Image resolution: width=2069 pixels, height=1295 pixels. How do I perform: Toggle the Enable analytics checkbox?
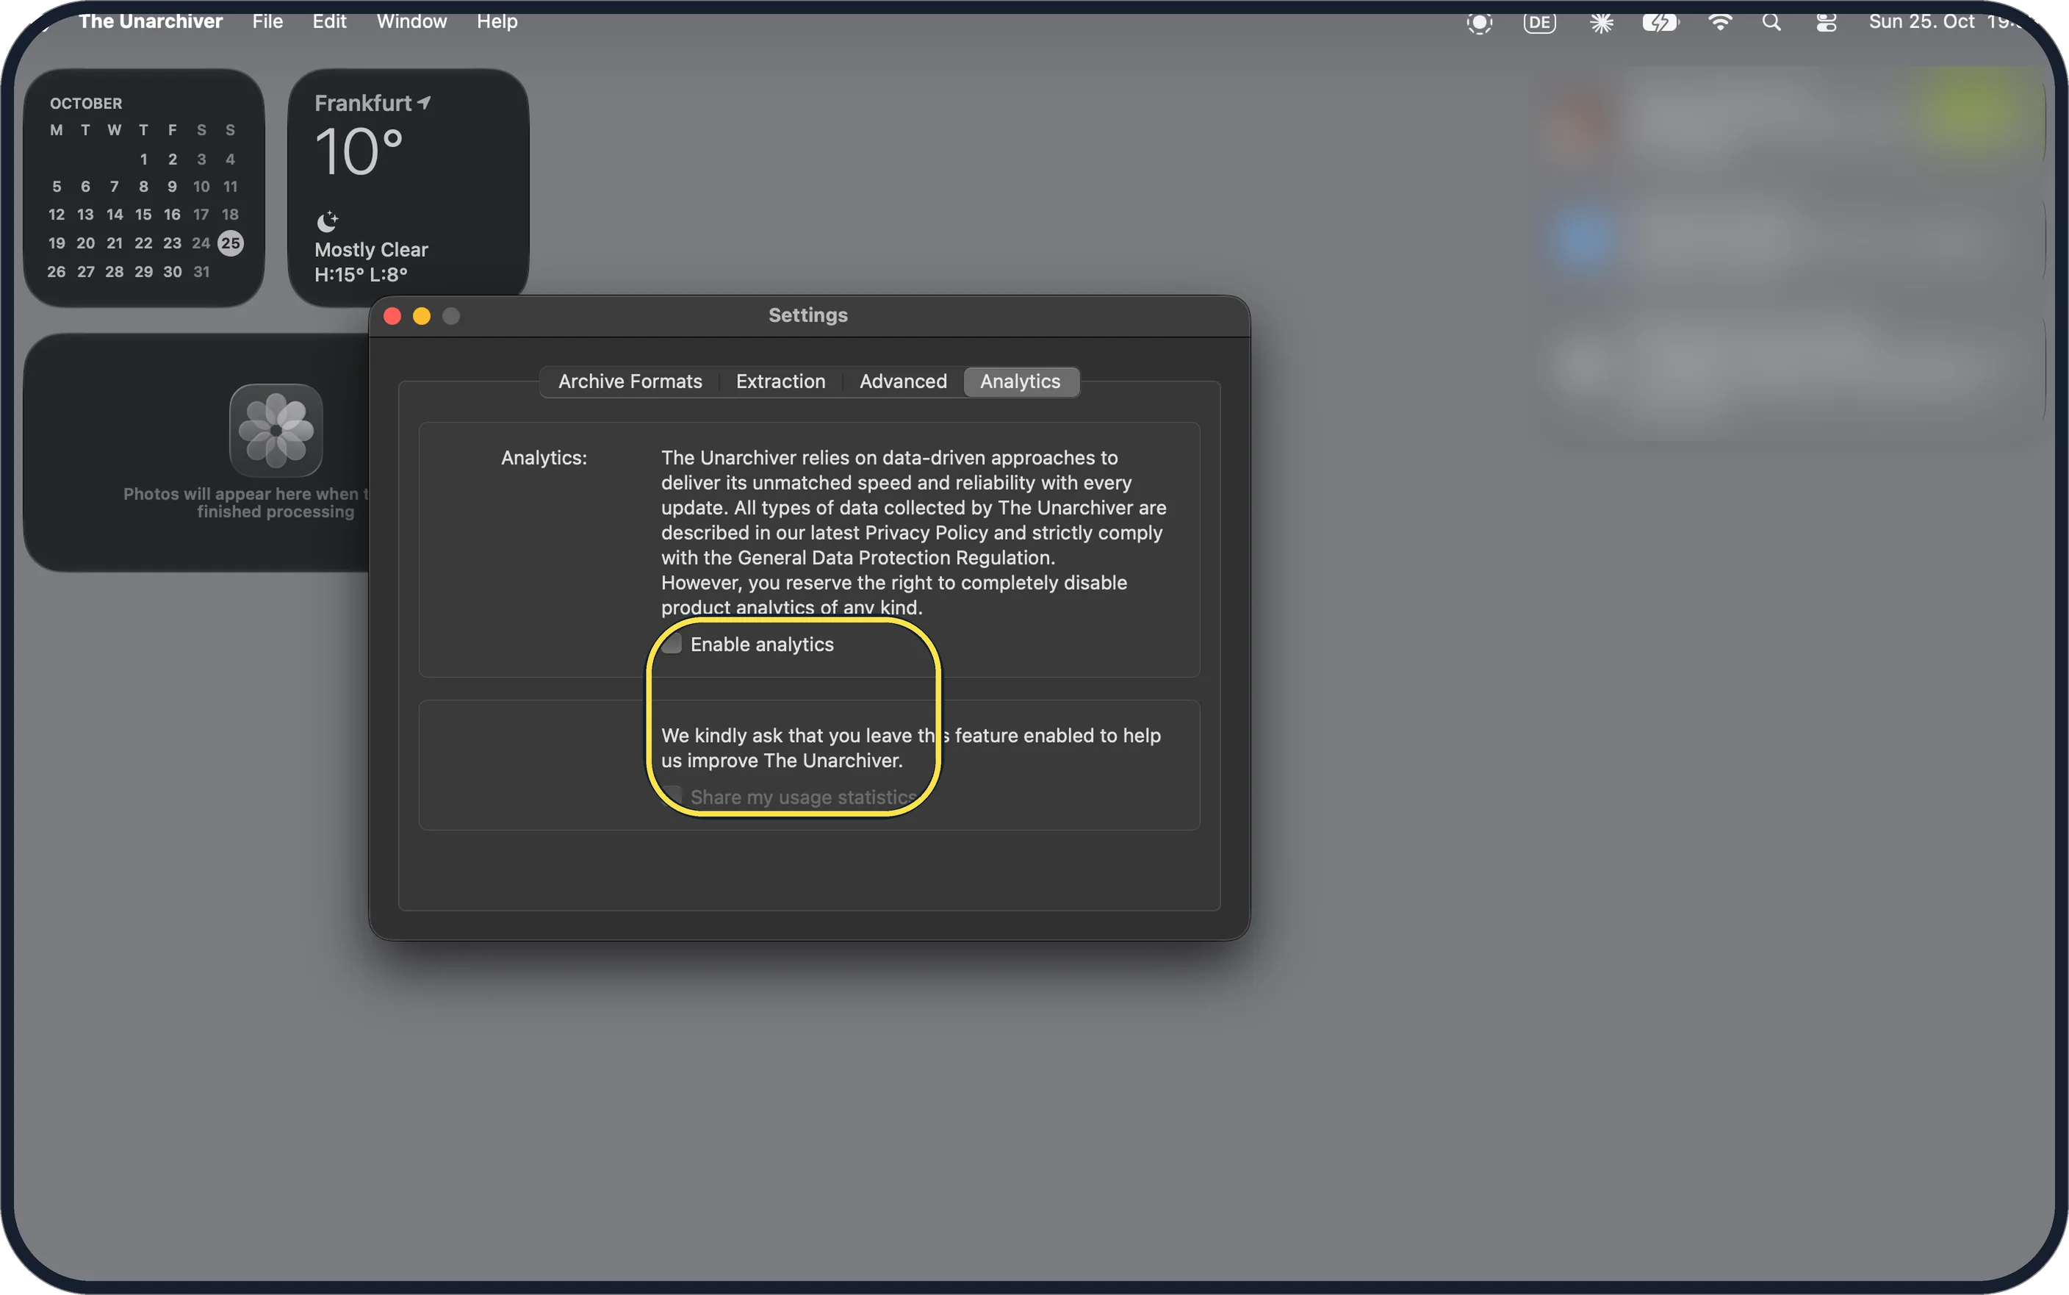pyautogui.click(x=672, y=644)
